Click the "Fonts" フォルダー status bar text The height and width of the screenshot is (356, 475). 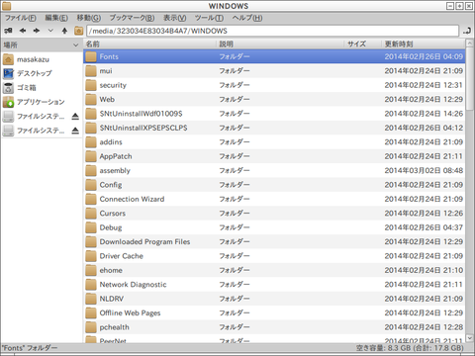(30, 348)
